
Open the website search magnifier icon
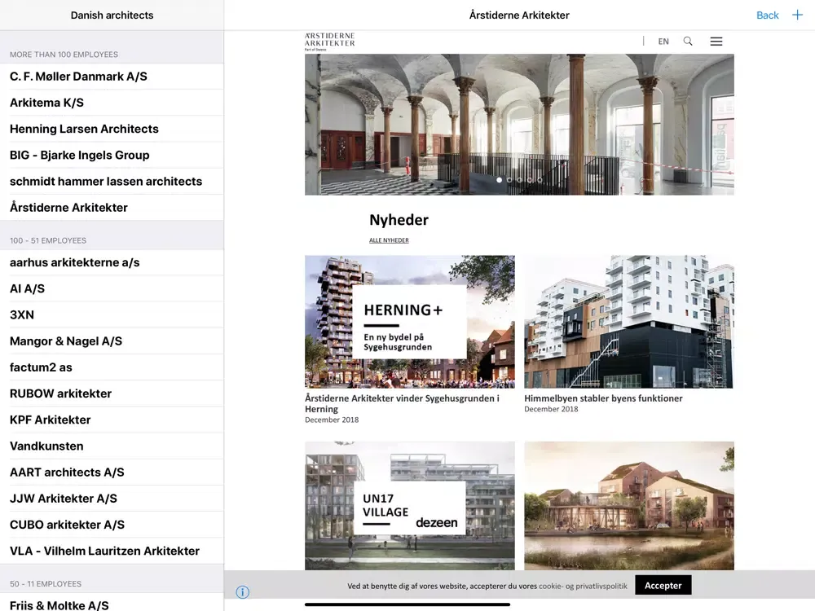[x=688, y=41]
